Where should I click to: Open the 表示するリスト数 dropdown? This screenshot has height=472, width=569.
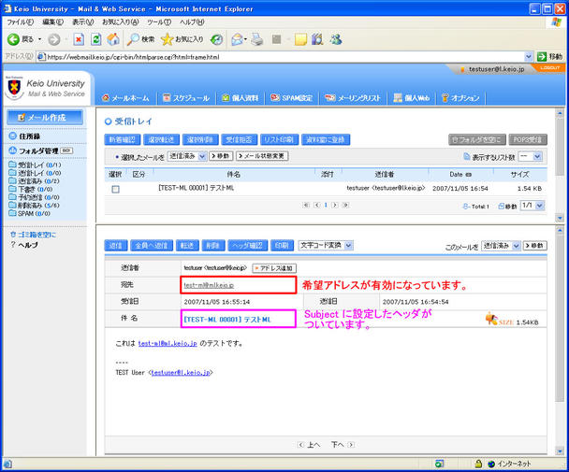click(530, 158)
